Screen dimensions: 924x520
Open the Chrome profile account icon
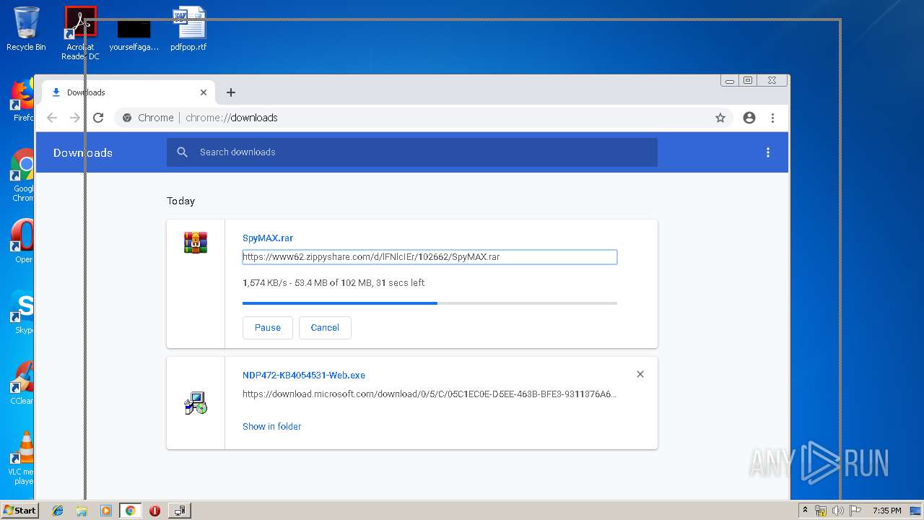coord(749,118)
